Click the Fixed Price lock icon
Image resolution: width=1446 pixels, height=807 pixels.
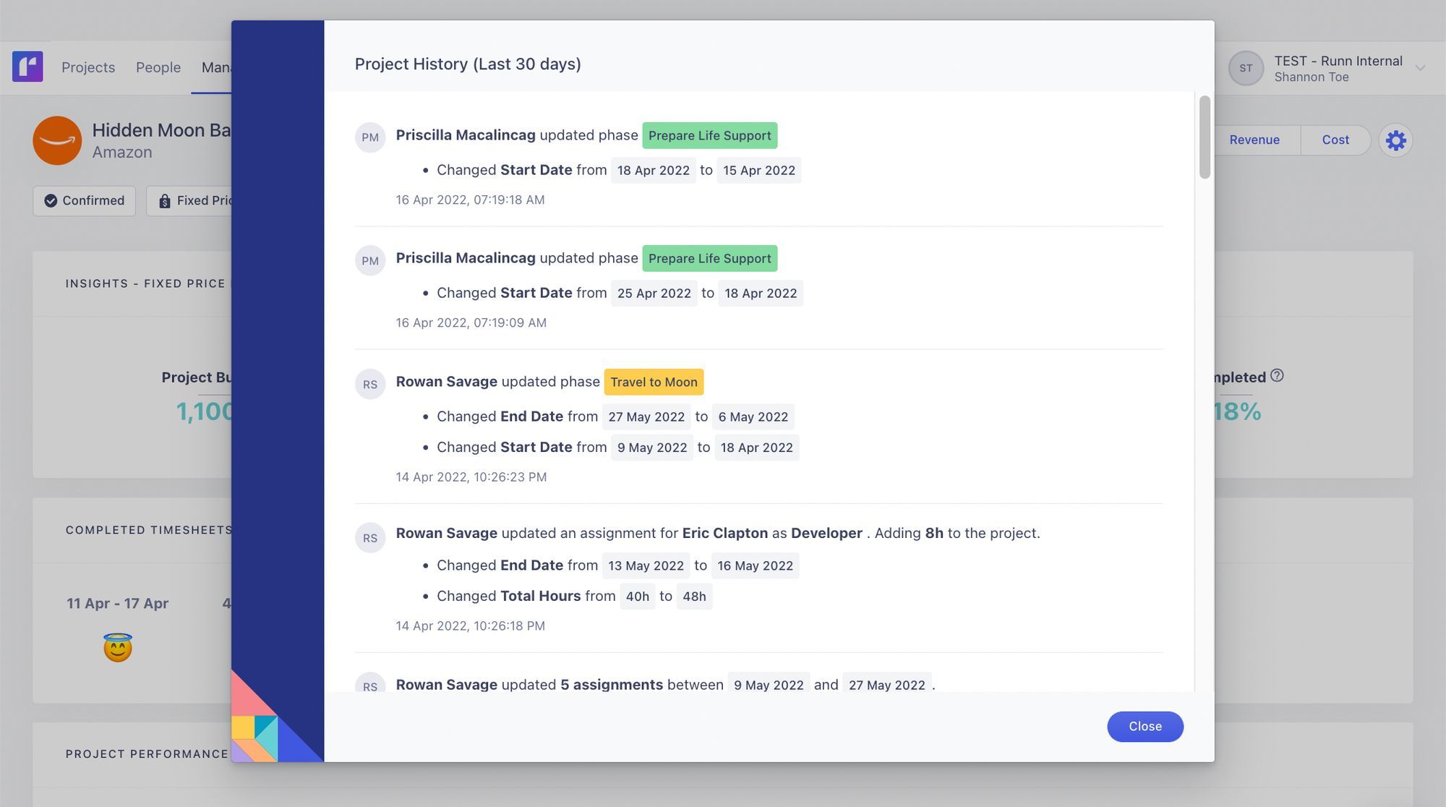(x=165, y=201)
